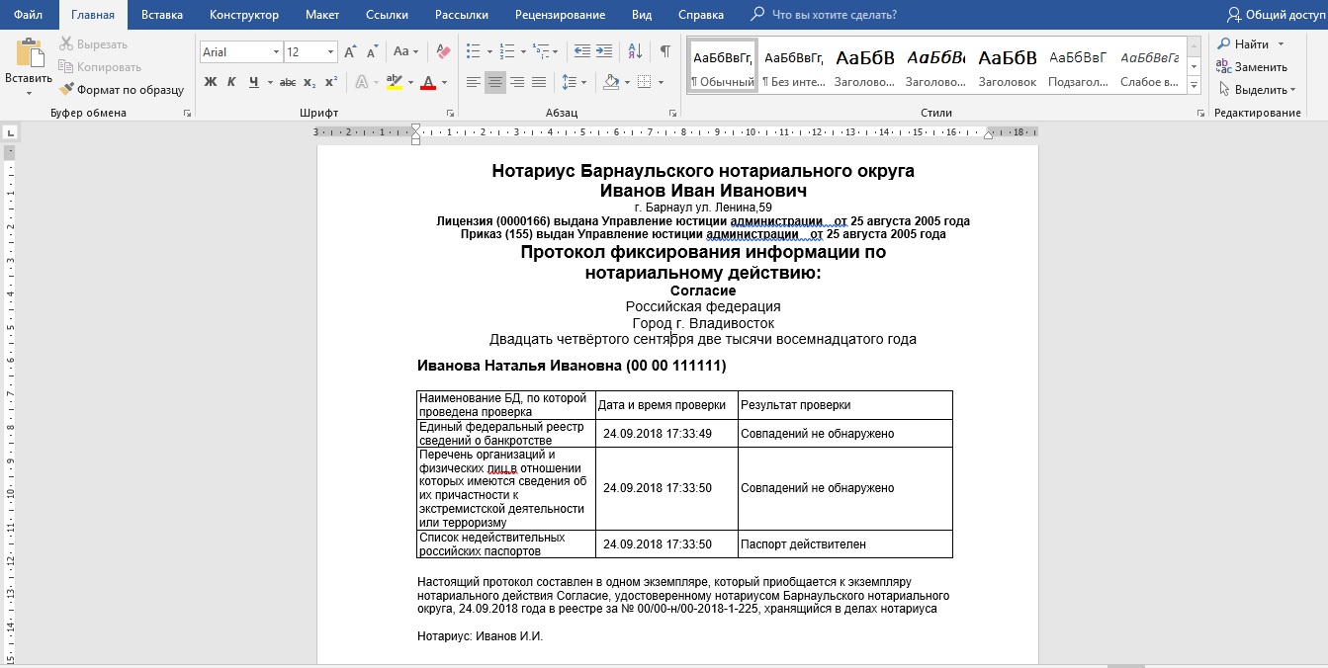Apply the red font color swatch

[x=428, y=82]
